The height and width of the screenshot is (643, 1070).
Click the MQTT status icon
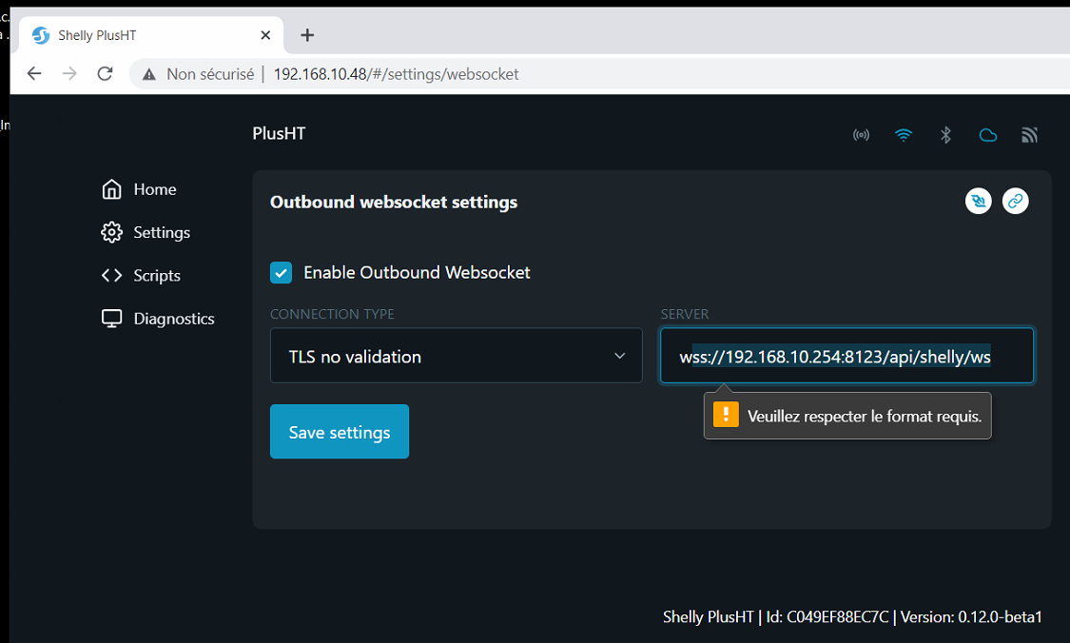pos(1029,134)
